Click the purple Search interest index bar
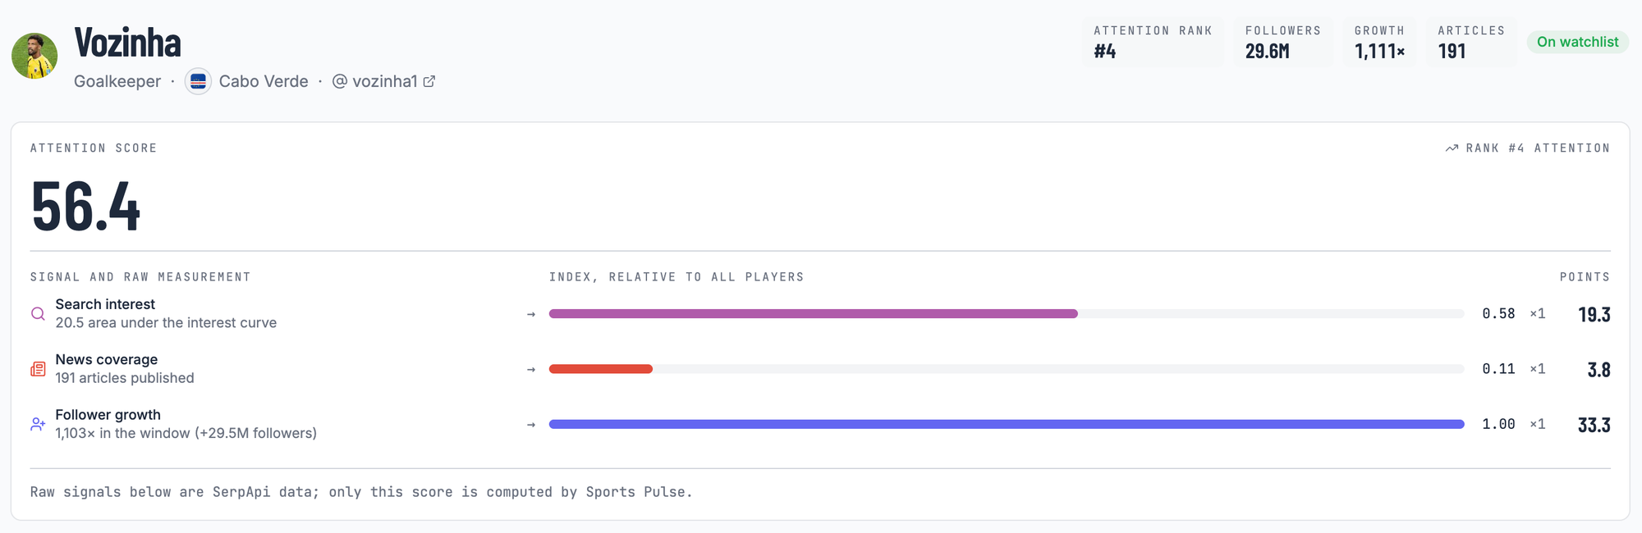 pyautogui.click(x=813, y=314)
